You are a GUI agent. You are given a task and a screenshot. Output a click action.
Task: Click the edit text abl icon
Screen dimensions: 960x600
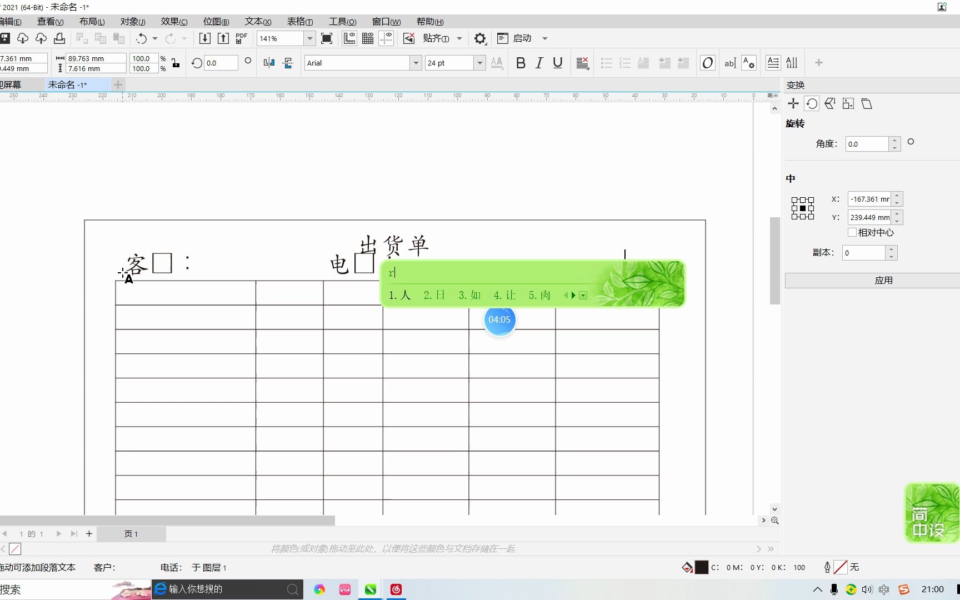(729, 63)
